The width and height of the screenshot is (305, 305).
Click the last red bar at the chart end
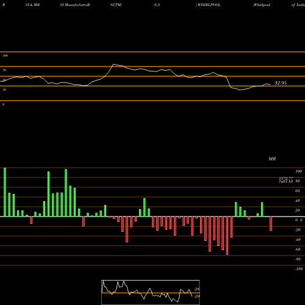(271, 224)
